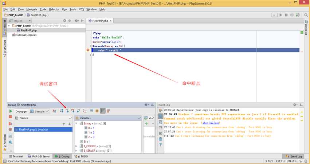The image size is (310, 164).
Task: Open Navigate menu
Action: tap(32, 9)
